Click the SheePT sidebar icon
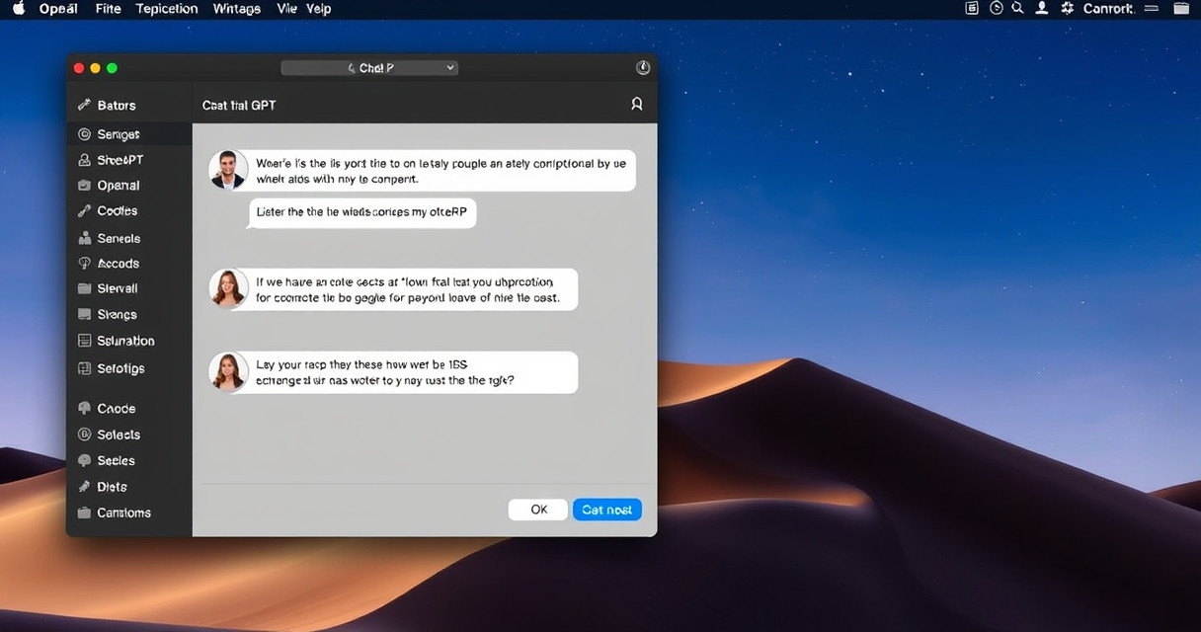Screen dimensions: 1201x632 click(x=85, y=160)
